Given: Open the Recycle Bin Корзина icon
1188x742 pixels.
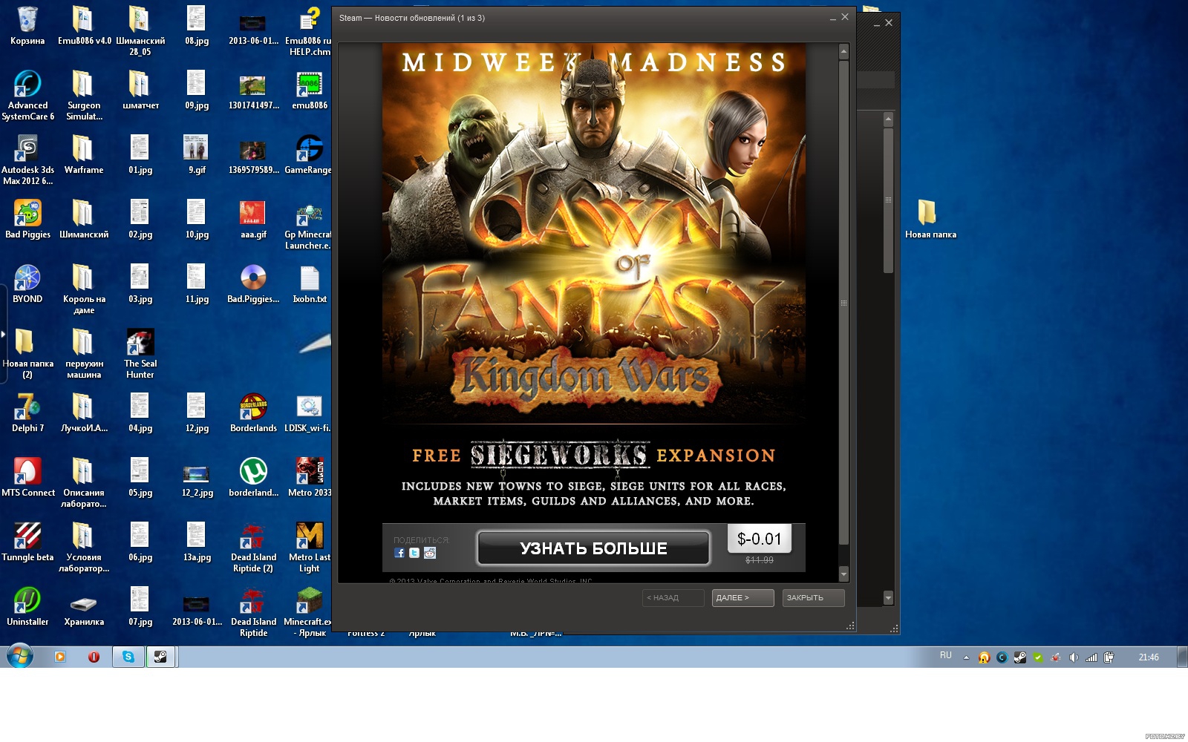Looking at the screenshot, I should [27, 26].
